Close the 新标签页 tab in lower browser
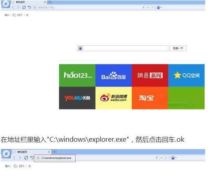 [x=49, y=152]
